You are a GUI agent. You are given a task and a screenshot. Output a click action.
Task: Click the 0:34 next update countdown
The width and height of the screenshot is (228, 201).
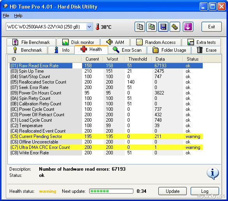(x=141, y=191)
